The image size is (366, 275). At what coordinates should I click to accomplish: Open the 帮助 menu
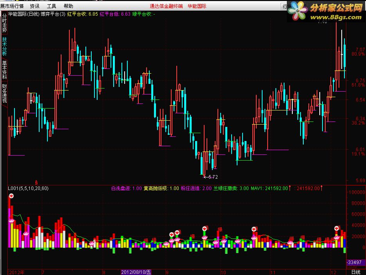68,6
